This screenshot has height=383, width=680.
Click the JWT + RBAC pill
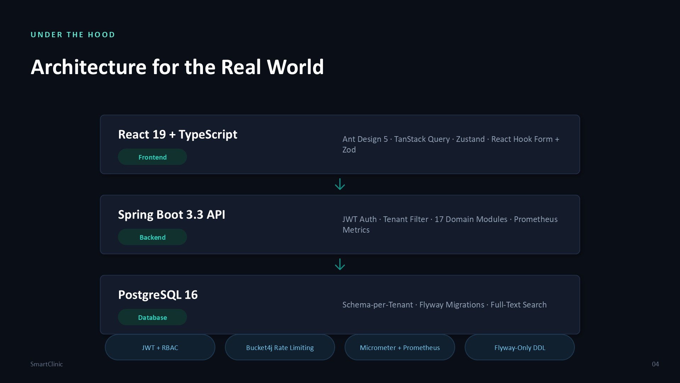tap(160, 348)
